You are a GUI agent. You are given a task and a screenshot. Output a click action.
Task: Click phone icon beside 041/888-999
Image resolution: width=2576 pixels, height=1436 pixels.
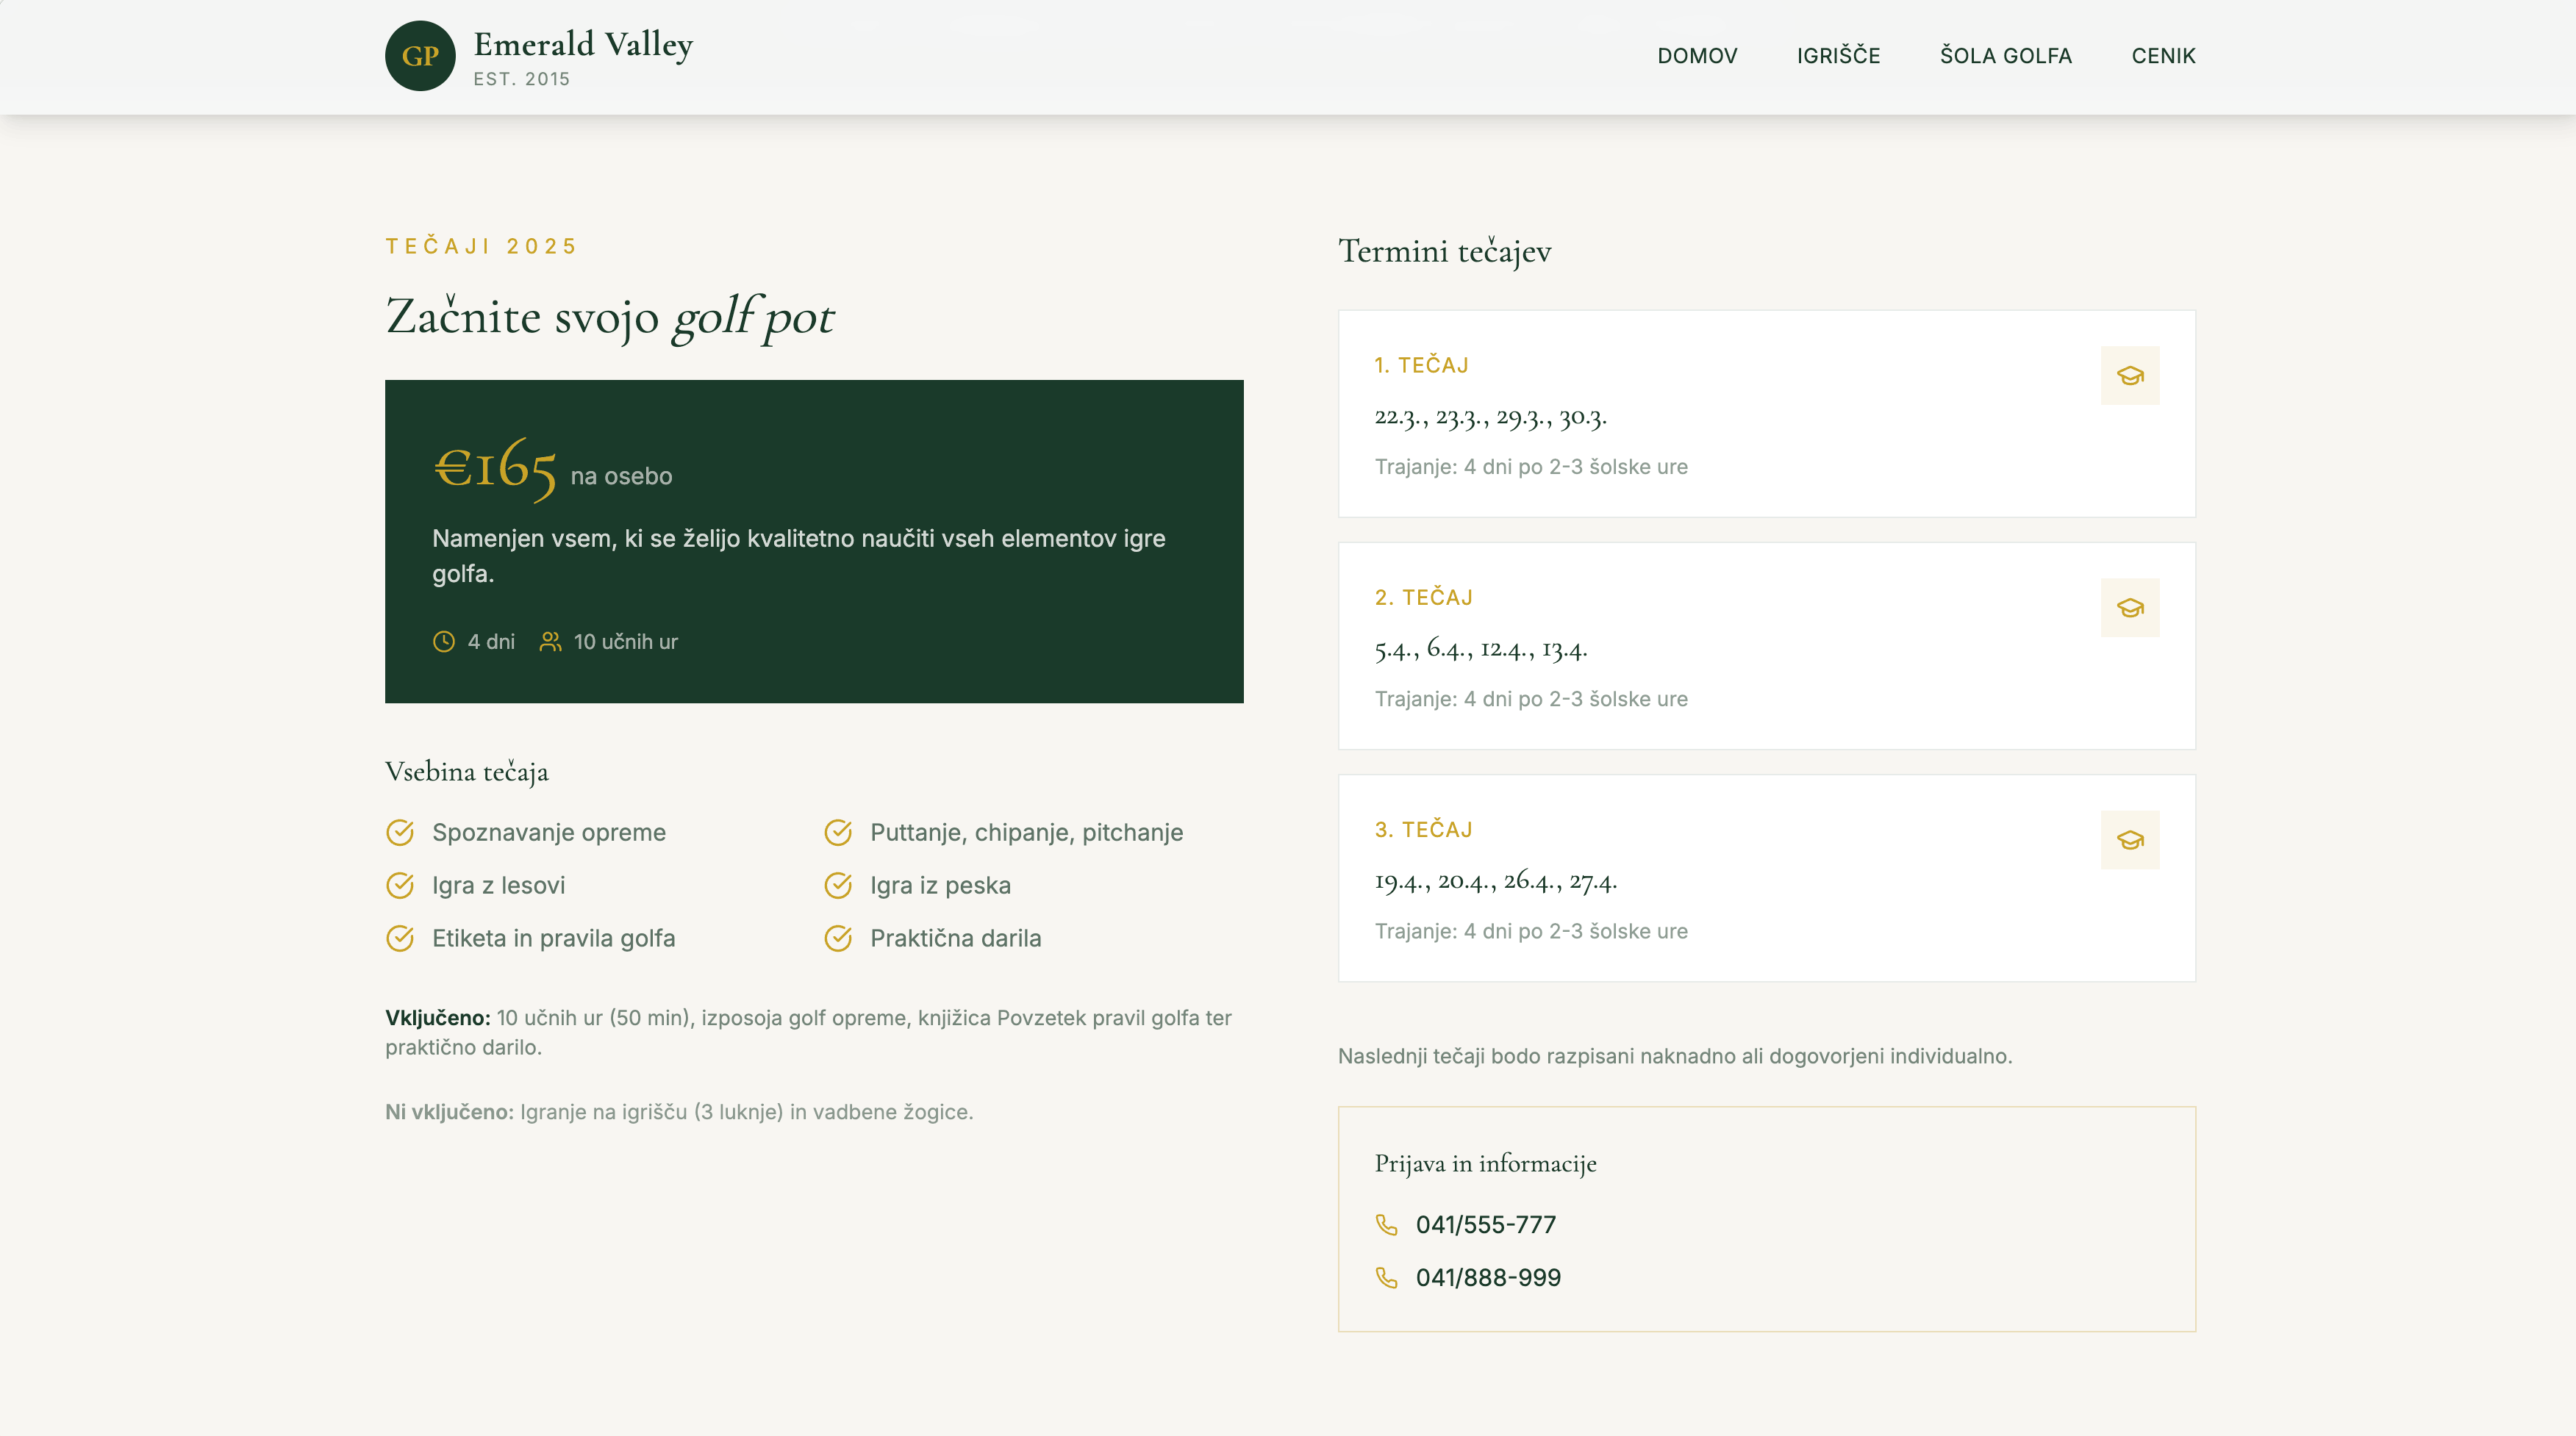click(x=1386, y=1277)
